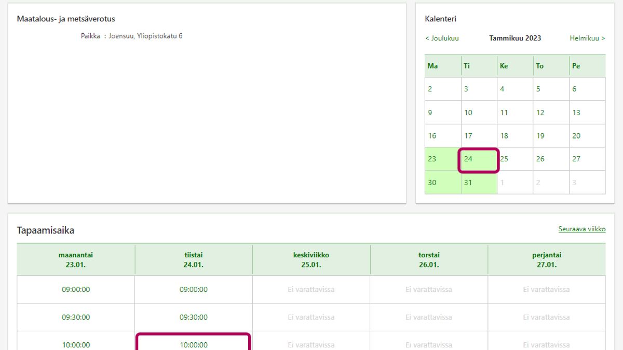Screen dimensions: 623x350
Task: Book Tuesday 09:00:00 time slot
Action: (x=194, y=290)
